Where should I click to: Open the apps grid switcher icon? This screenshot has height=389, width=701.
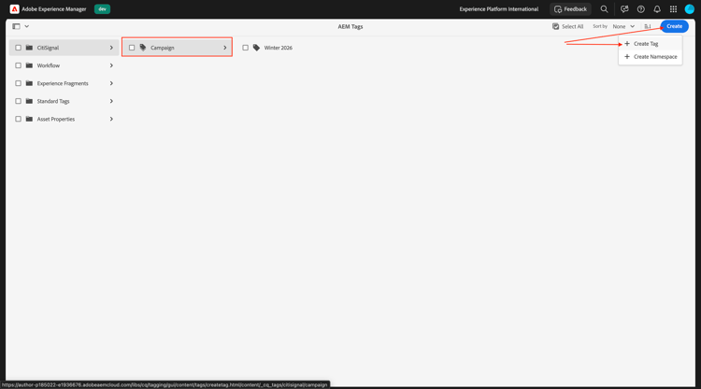tap(673, 9)
